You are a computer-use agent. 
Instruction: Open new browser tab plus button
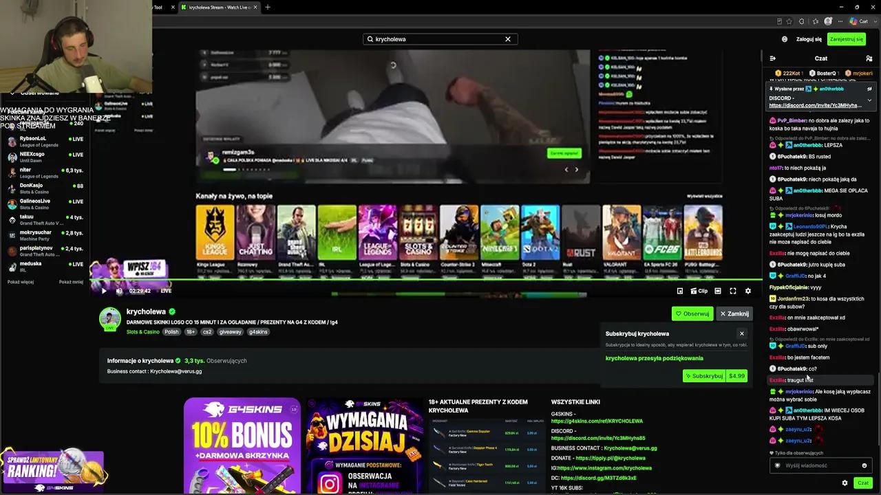click(268, 7)
